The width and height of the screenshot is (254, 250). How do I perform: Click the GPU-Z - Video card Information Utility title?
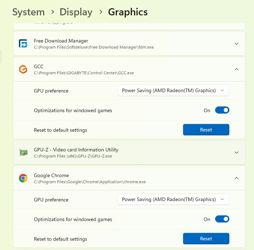point(76,150)
